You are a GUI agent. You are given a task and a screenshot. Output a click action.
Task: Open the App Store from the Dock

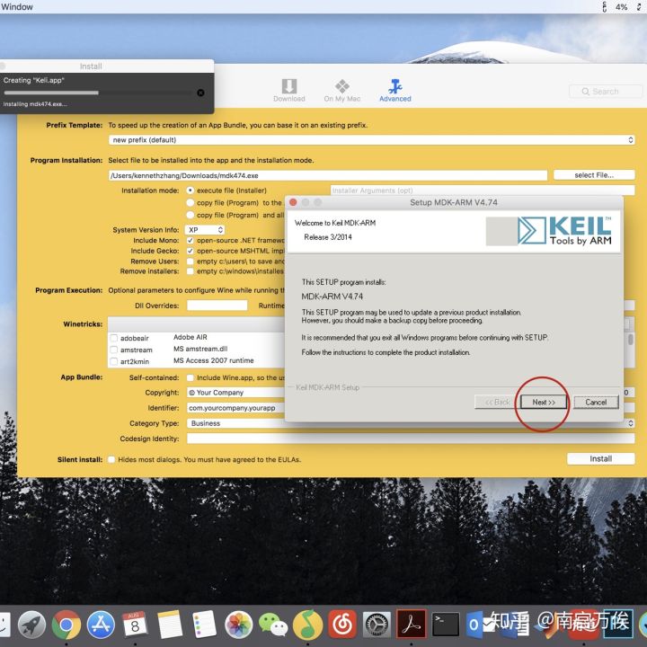point(101,625)
